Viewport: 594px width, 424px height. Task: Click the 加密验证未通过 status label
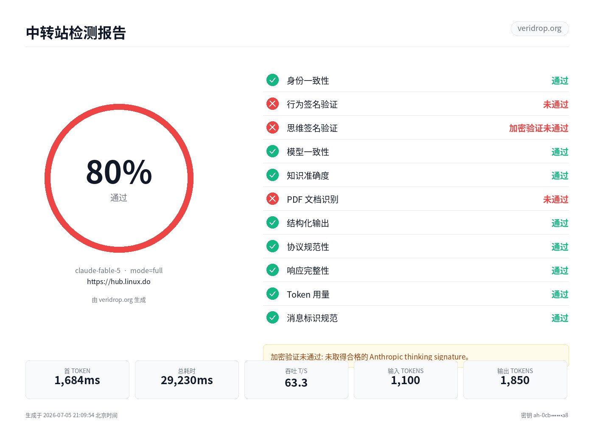539,128
